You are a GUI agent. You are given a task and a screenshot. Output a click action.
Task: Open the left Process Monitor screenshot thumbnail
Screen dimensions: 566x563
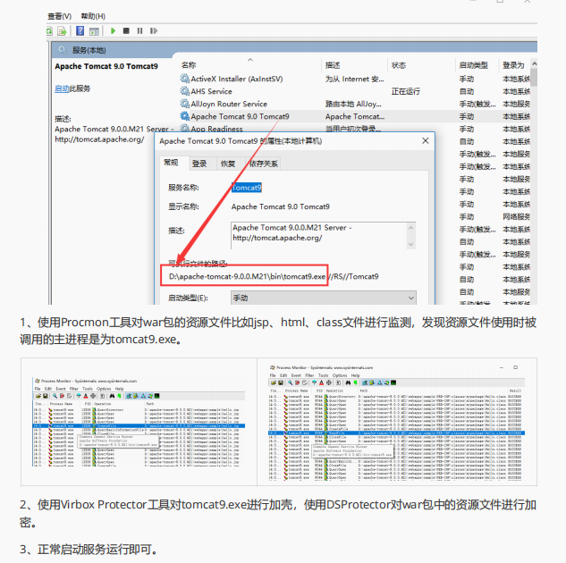coord(139,423)
